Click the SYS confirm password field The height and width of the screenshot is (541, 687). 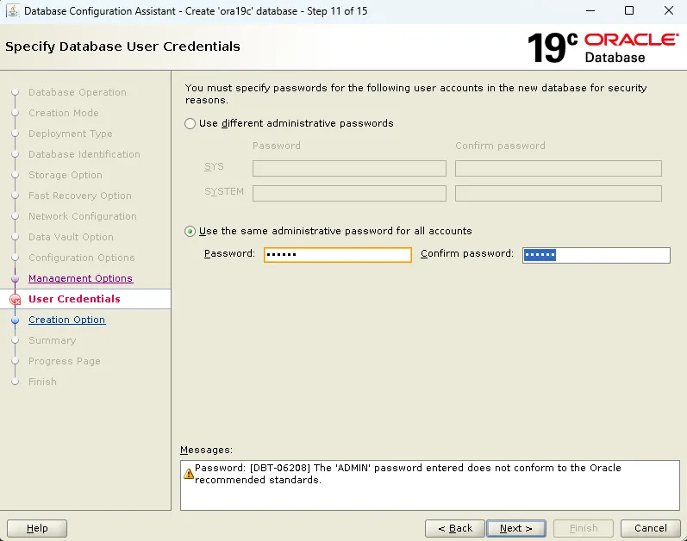[x=559, y=169]
